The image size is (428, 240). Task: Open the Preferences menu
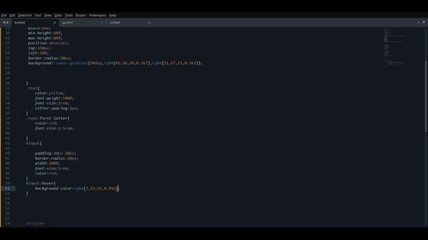pos(98,15)
